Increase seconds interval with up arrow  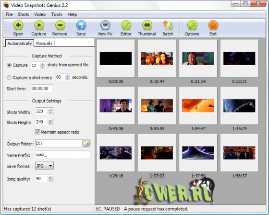point(67,76)
